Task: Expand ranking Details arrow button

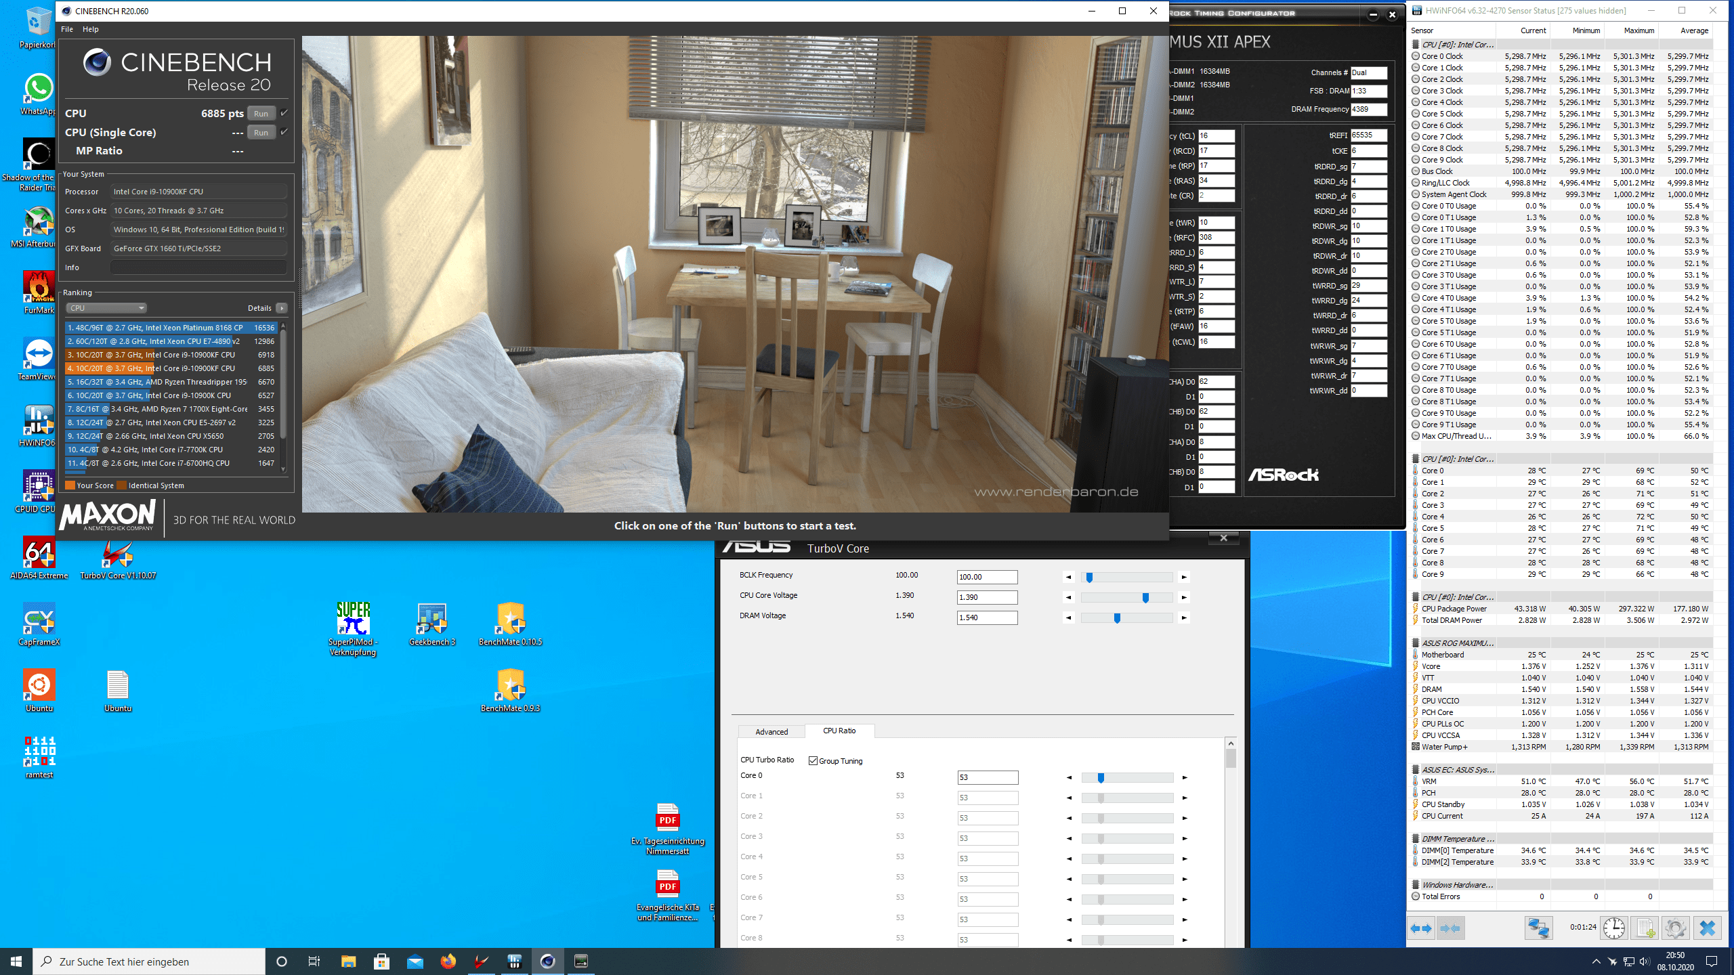Action: coord(282,308)
